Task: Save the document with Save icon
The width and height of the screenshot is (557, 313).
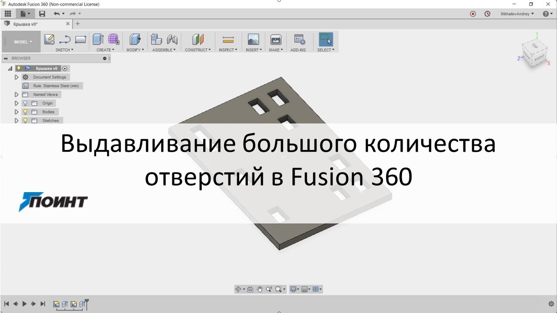Action: pos(42,14)
